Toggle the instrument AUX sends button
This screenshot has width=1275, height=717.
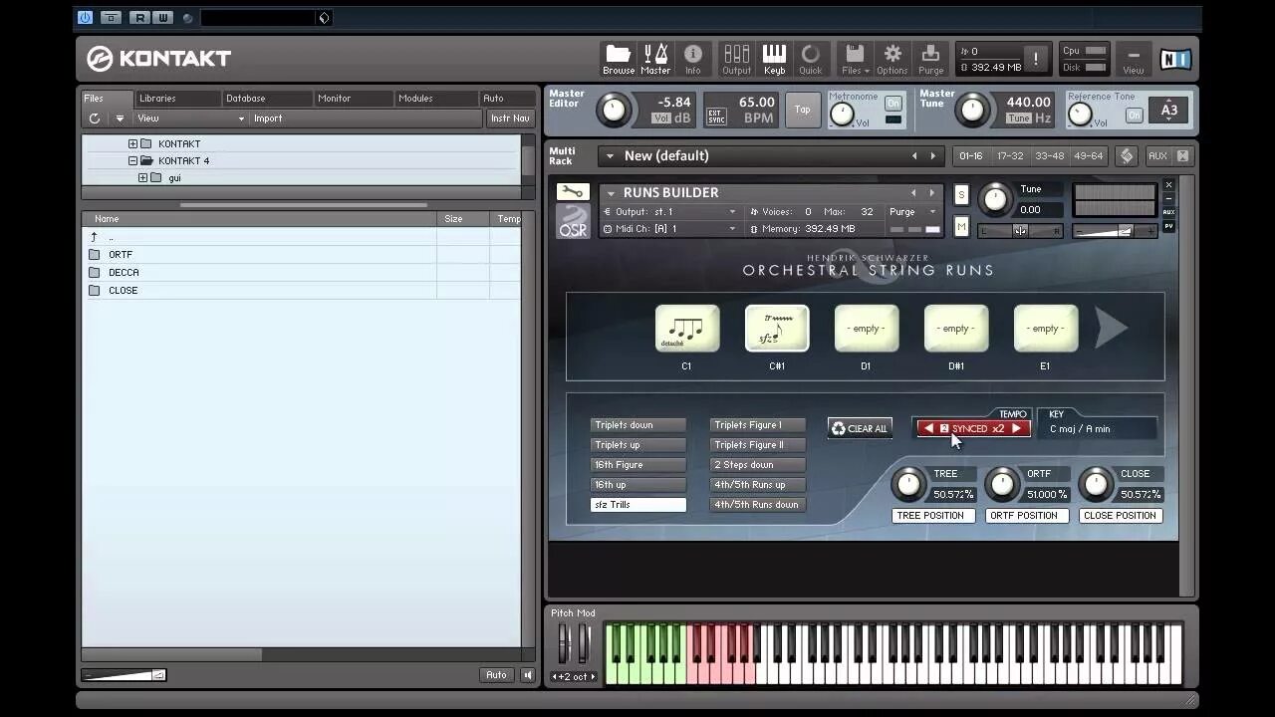coord(1168,212)
